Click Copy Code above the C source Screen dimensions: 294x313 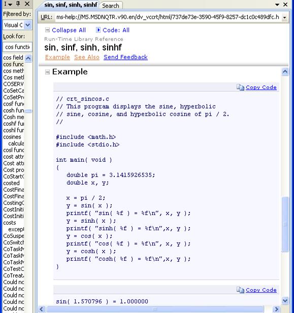[261, 87]
